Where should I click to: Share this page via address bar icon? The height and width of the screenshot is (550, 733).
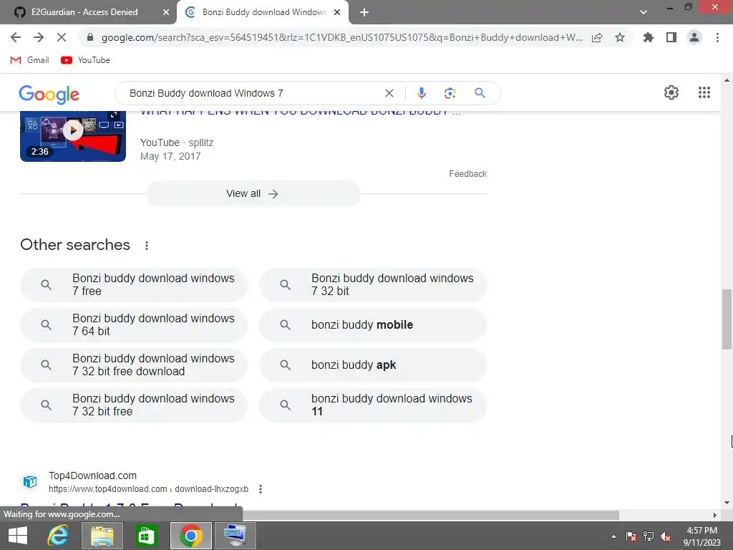coord(597,37)
